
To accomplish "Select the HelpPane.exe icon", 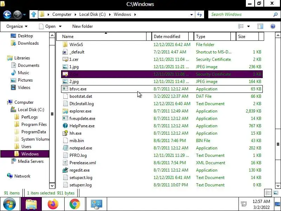I will click(65, 126).
